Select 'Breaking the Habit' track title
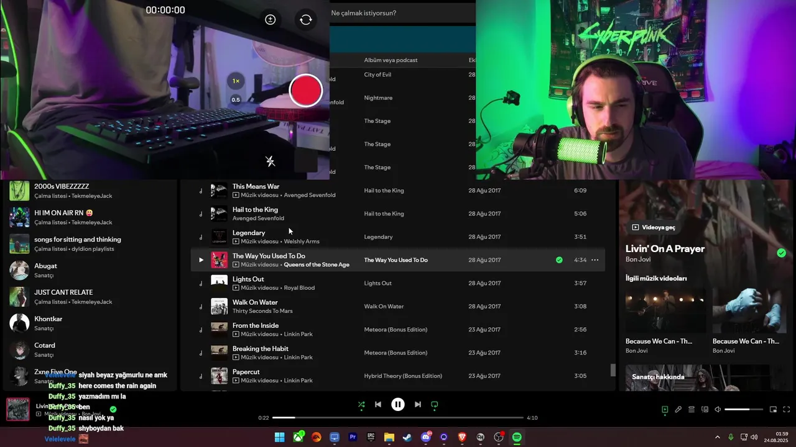Viewport: 796px width, 447px height. point(261,349)
